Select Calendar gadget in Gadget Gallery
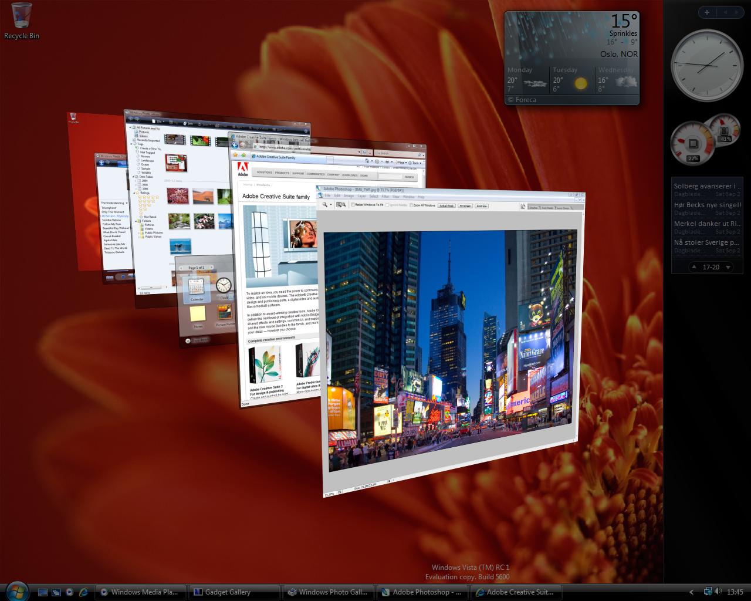Viewport: 751px width, 601px height. [x=197, y=289]
